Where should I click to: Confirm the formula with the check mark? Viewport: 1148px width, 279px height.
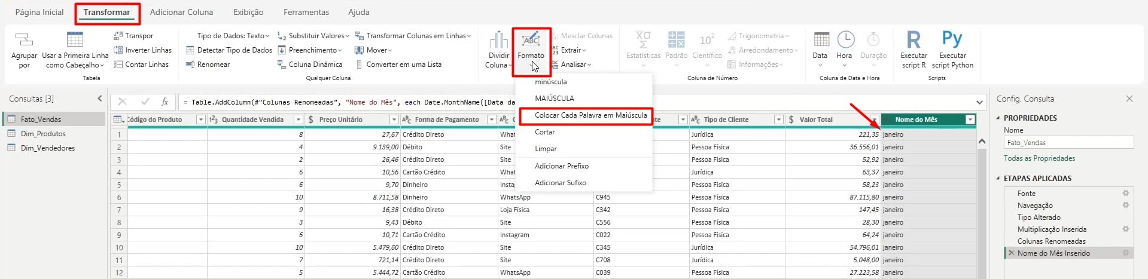pyautogui.click(x=145, y=102)
